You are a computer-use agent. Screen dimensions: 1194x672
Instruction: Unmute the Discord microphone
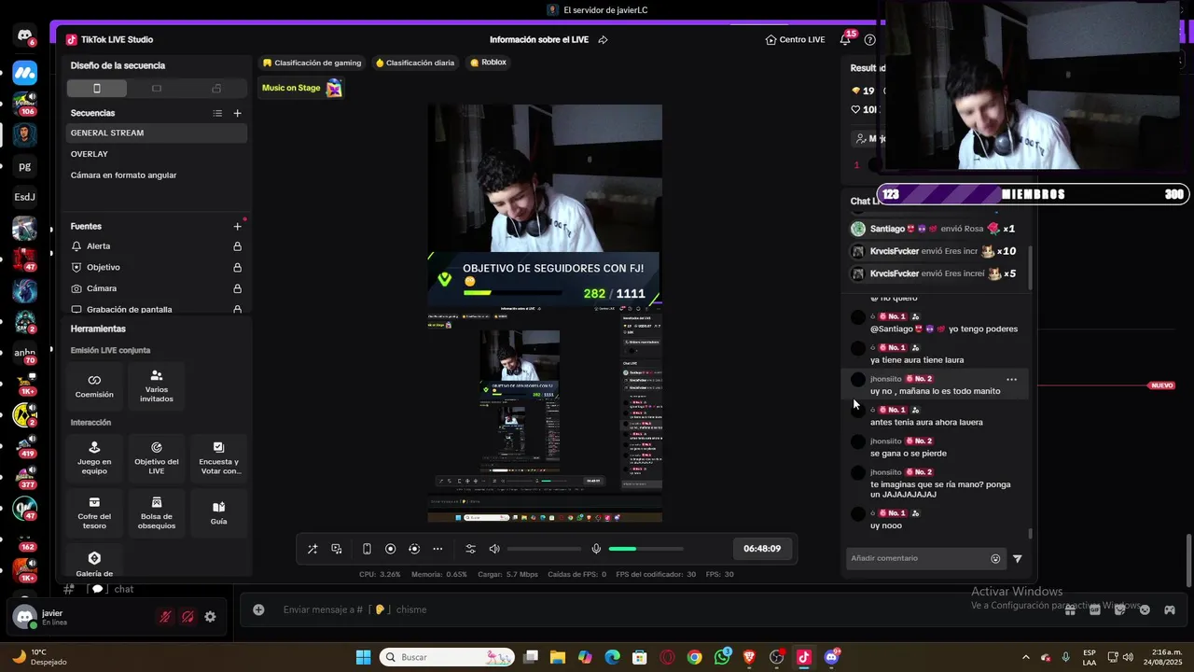point(165,617)
